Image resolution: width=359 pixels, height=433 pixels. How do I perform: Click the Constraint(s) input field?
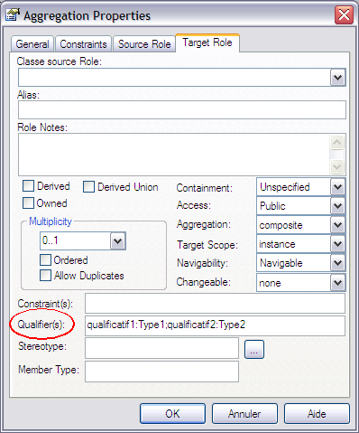click(215, 304)
